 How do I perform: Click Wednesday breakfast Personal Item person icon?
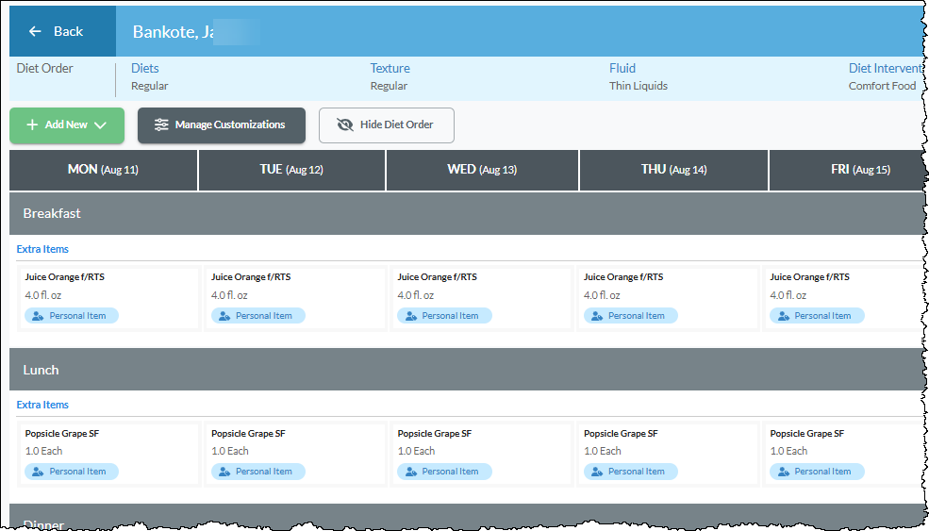click(411, 316)
